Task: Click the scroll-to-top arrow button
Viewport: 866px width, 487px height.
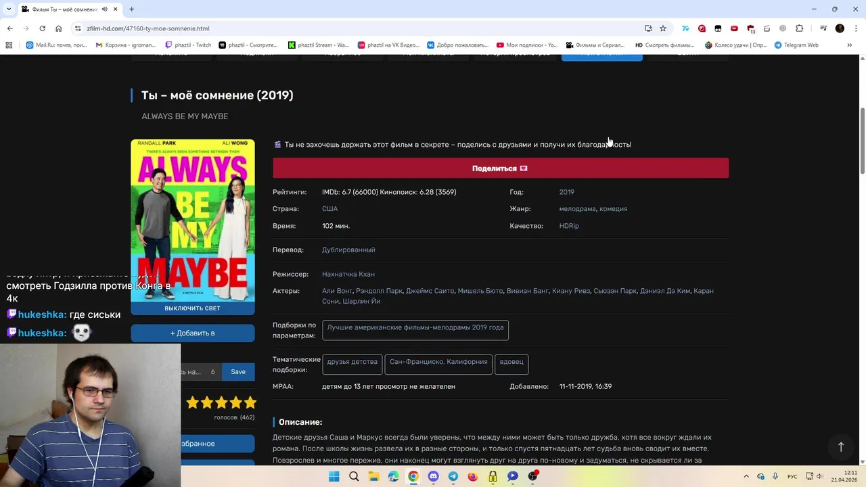Action: (x=841, y=447)
